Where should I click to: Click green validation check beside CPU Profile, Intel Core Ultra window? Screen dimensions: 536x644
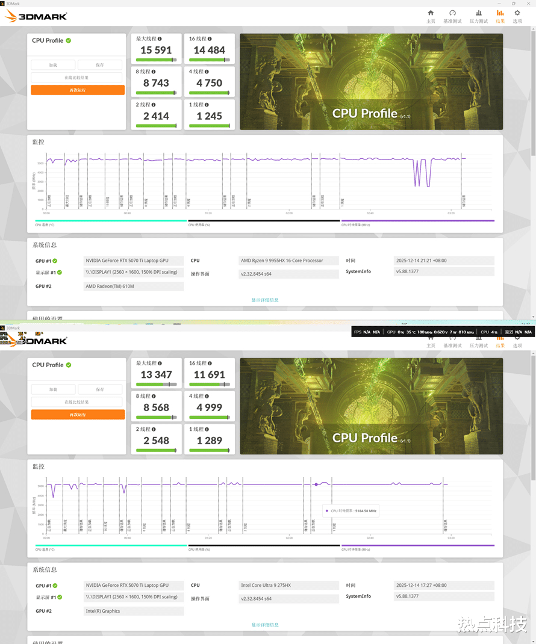click(x=68, y=365)
